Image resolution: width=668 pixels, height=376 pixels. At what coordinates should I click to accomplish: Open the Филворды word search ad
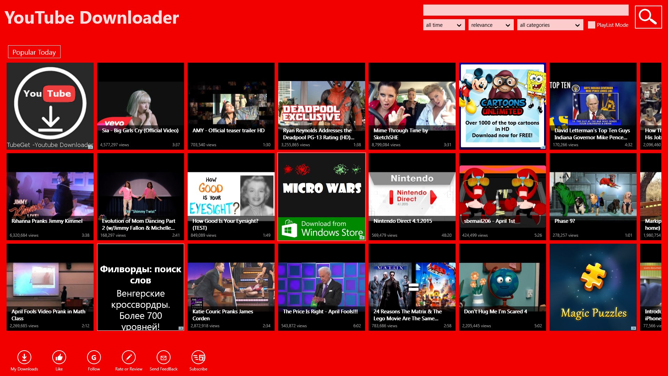click(x=141, y=287)
